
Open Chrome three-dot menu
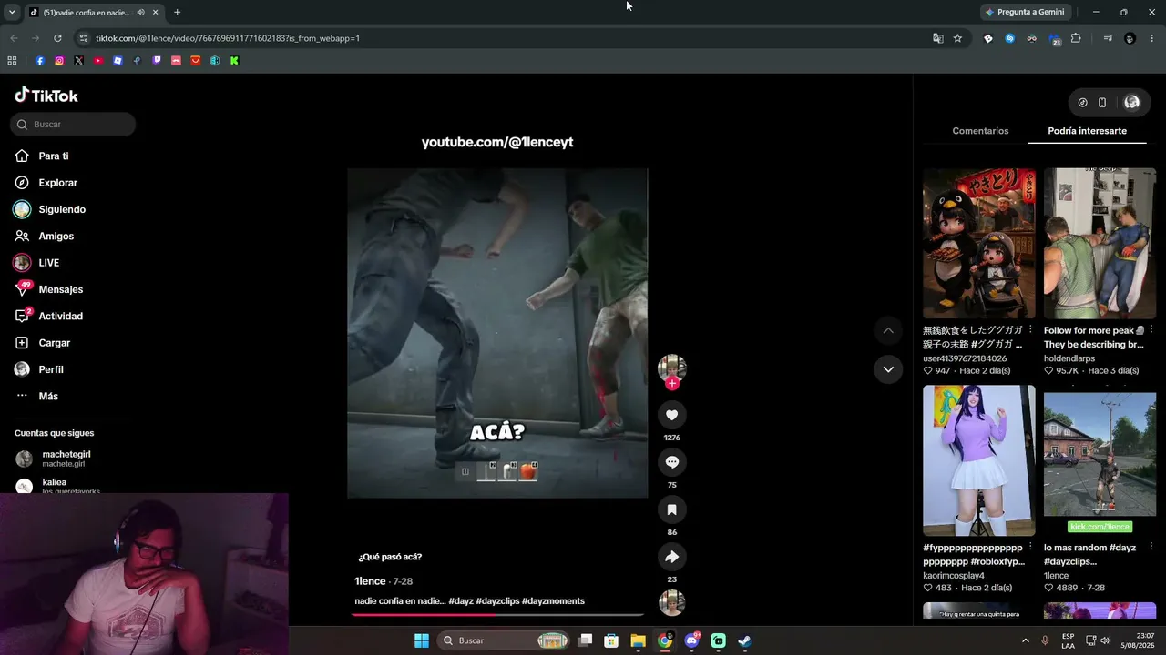click(x=1151, y=38)
